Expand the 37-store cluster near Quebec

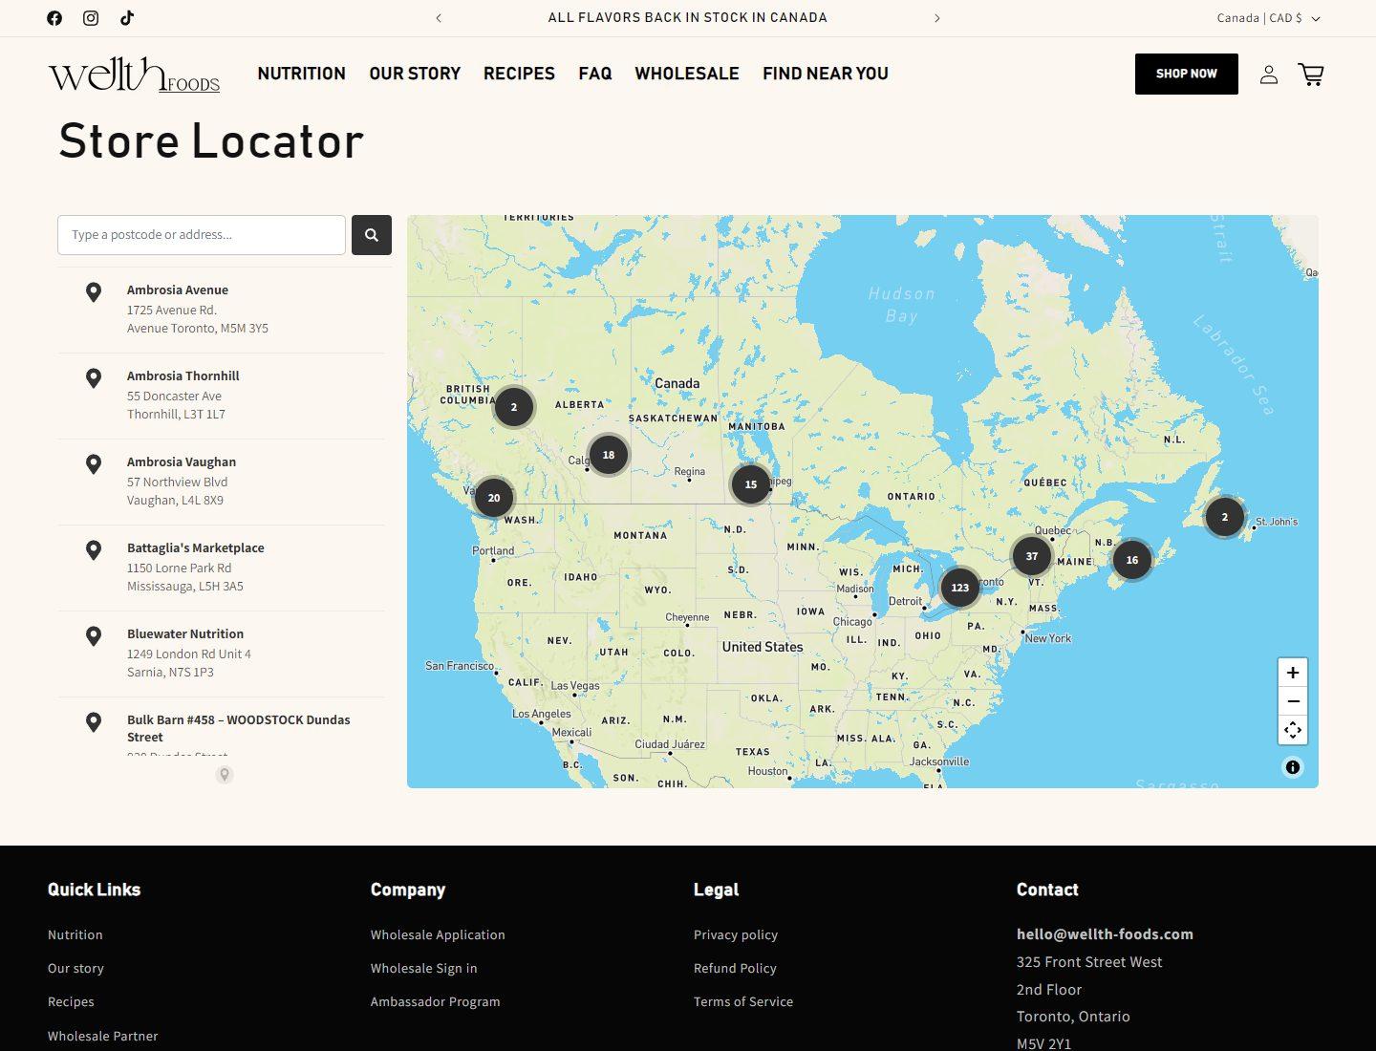[x=1032, y=556]
